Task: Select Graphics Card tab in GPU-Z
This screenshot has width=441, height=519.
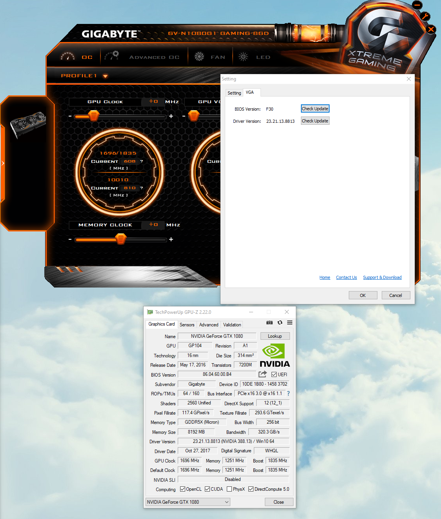Action: tap(162, 324)
